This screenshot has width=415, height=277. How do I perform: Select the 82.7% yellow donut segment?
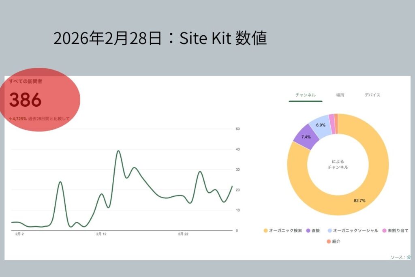pos(357,201)
